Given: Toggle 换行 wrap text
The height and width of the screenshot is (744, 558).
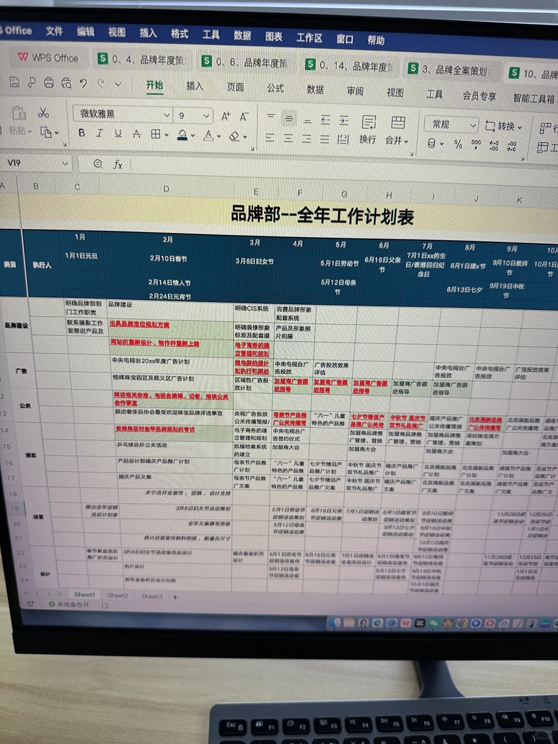Looking at the screenshot, I should tap(368, 130).
